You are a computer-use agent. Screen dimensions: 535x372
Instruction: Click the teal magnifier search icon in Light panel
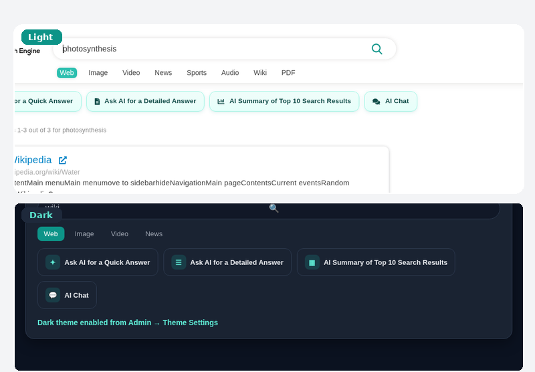click(x=377, y=49)
